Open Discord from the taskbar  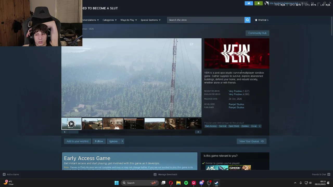[x=201, y=183]
